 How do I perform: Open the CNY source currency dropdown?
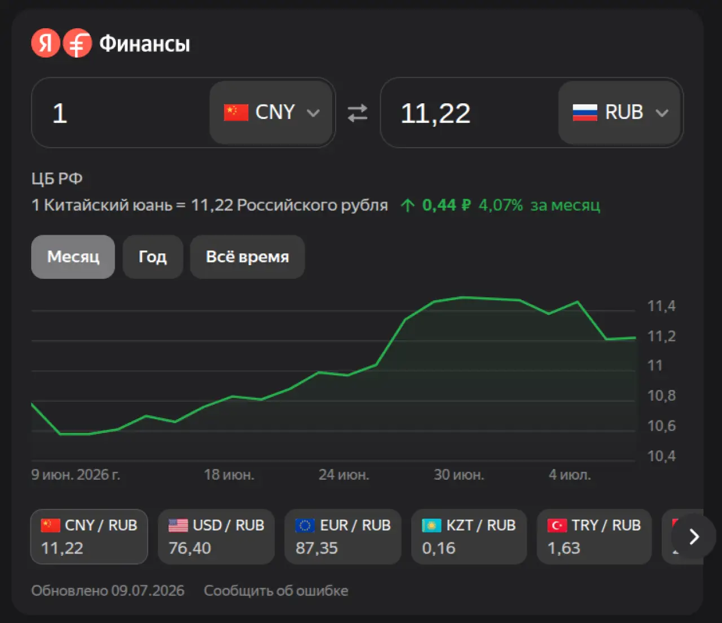[x=271, y=112]
